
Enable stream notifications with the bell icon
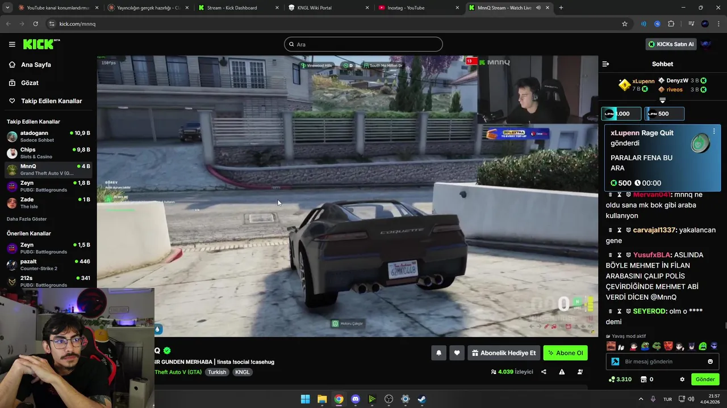point(438,353)
